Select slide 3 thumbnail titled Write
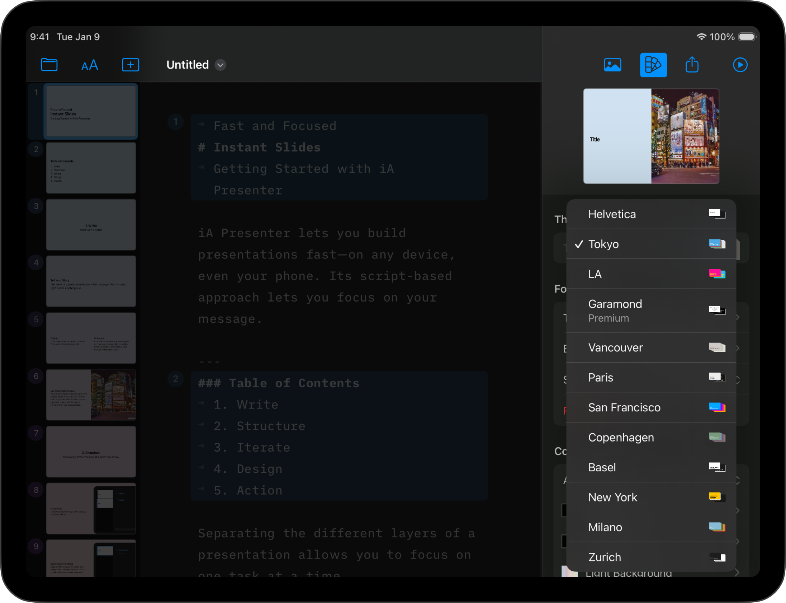The width and height of the screenshot is (786, 603). coord(91,225)
